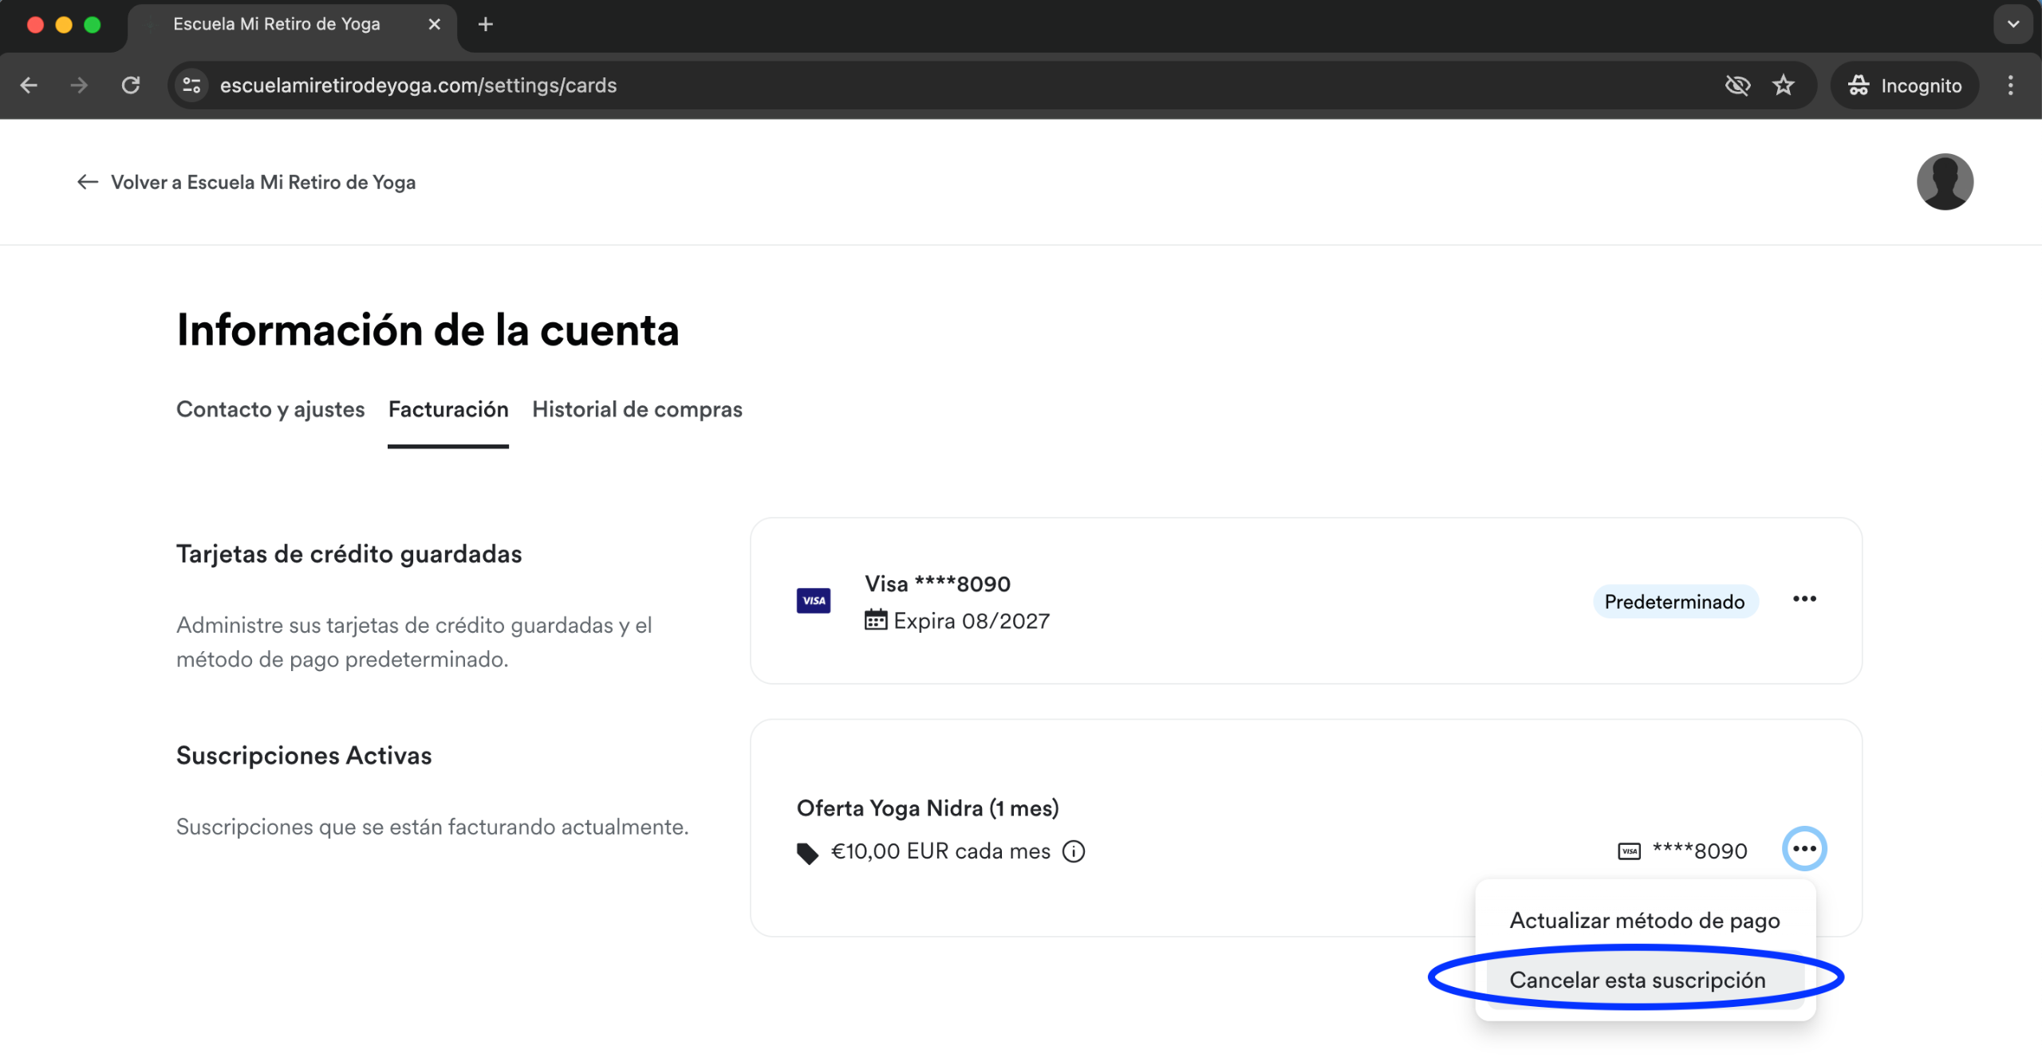Click info icon next to €10,00 EUR

pos(1074,851)
